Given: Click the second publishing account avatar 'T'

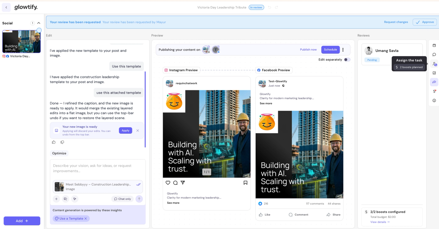Looking at the screenshot, I should (x=216, y=50).
